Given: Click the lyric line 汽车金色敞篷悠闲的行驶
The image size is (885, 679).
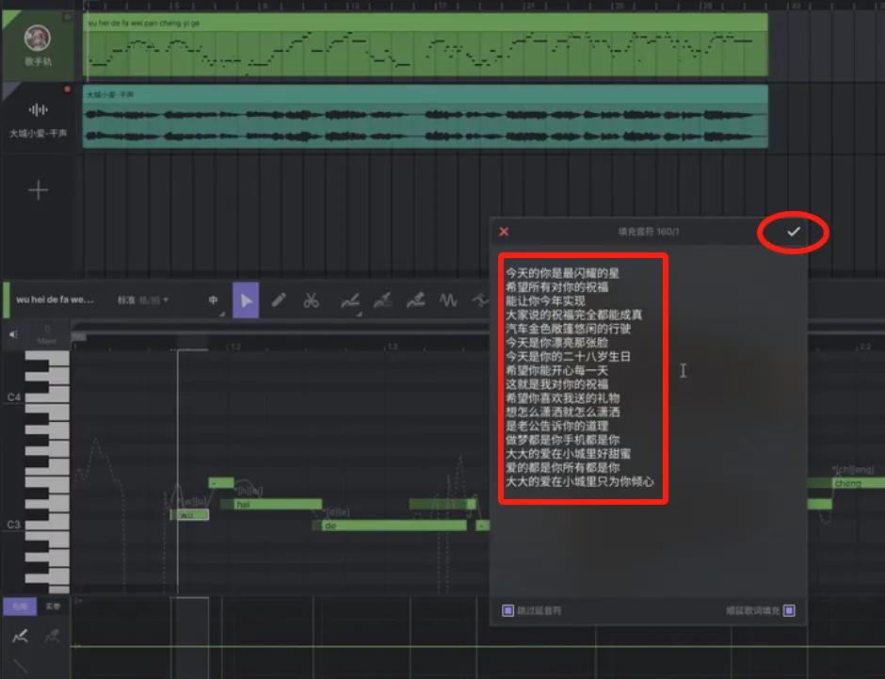Looking at the screenshot, I should (568, 329).
